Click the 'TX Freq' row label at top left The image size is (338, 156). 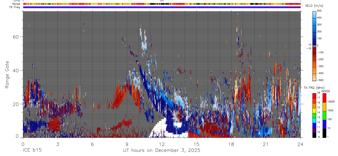tap(15, 7)
